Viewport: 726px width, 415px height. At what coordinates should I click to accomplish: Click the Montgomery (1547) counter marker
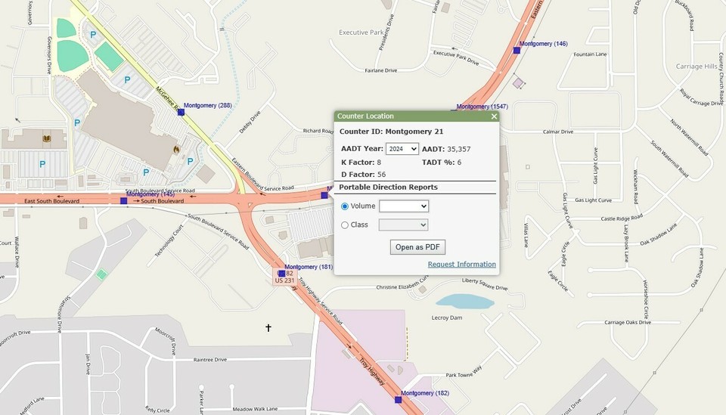coord(455,110)
